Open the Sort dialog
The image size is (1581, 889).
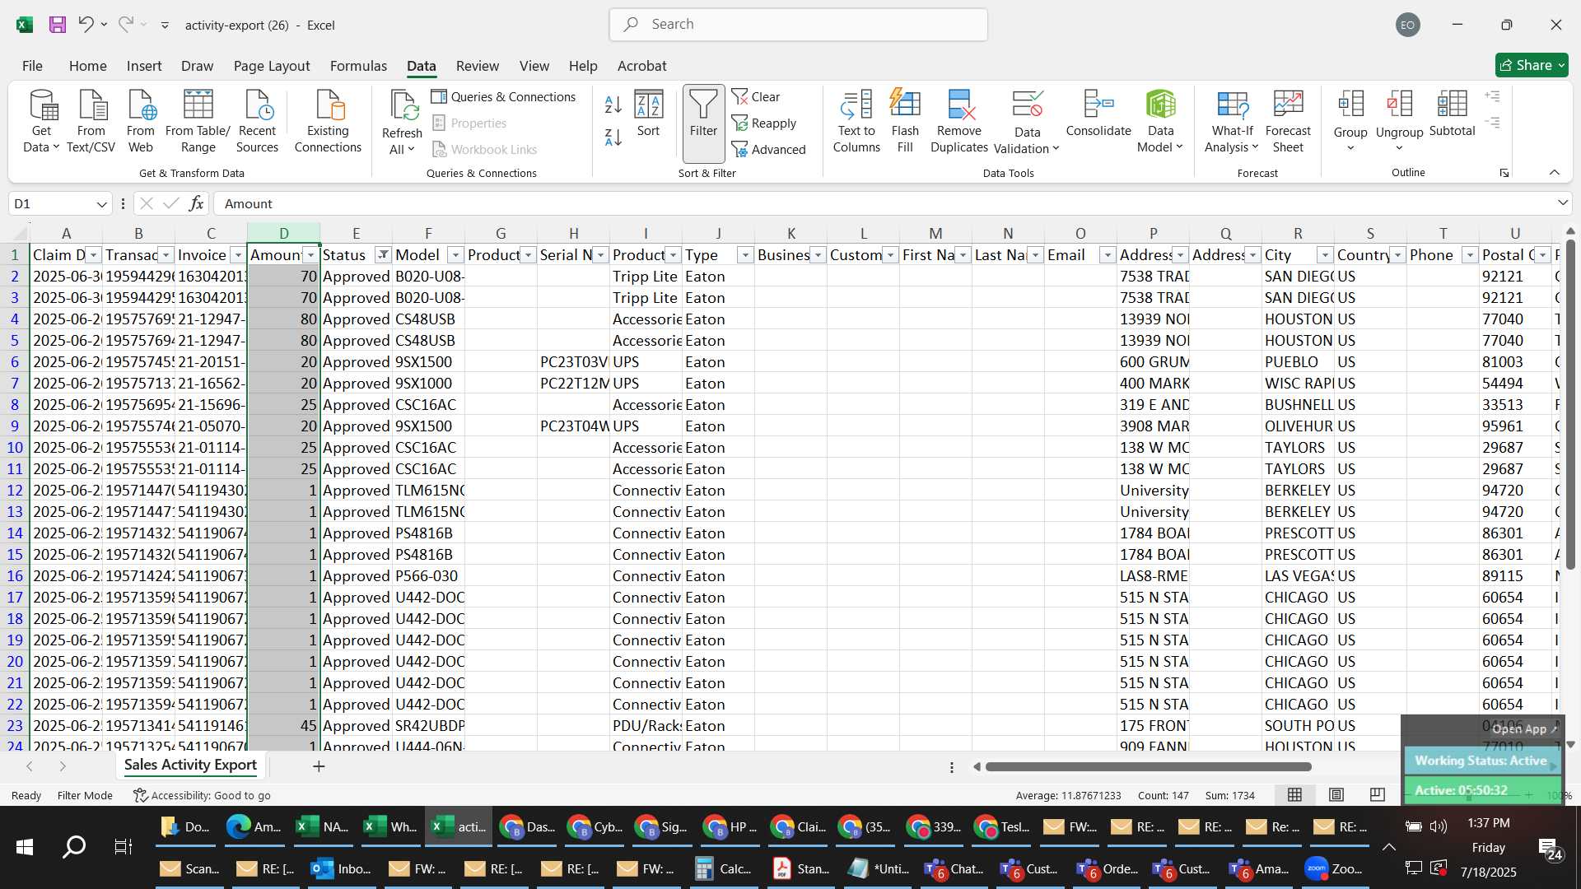click(x=648, y=114)
